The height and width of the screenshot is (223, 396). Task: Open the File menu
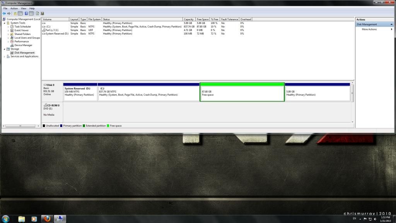pos(5,9)
